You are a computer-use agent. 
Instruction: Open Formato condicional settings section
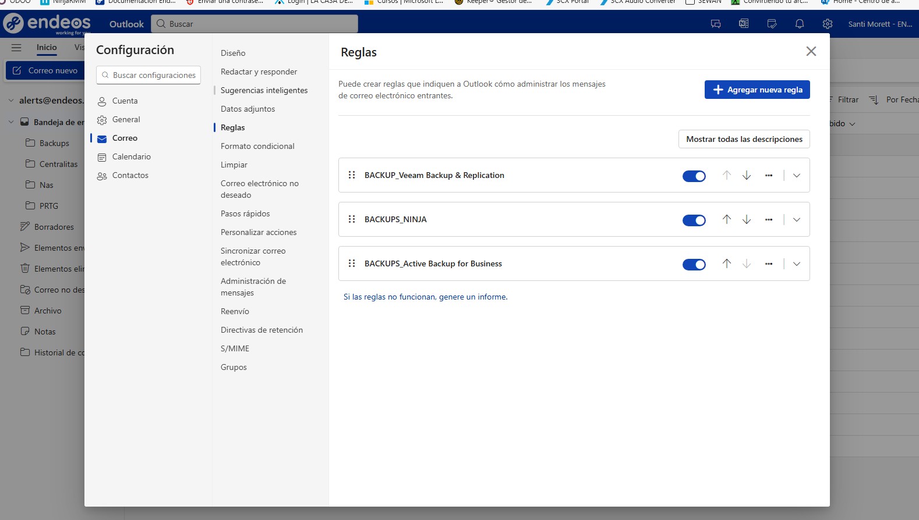pyautogui.click(x=257, y=146)
